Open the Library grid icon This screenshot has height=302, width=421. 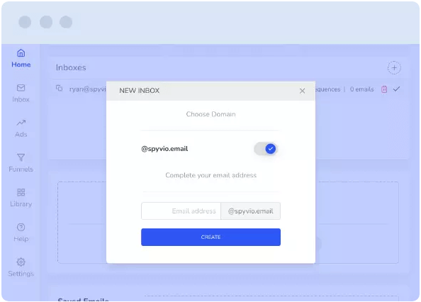pyautogui.click(x=21, y=192)
